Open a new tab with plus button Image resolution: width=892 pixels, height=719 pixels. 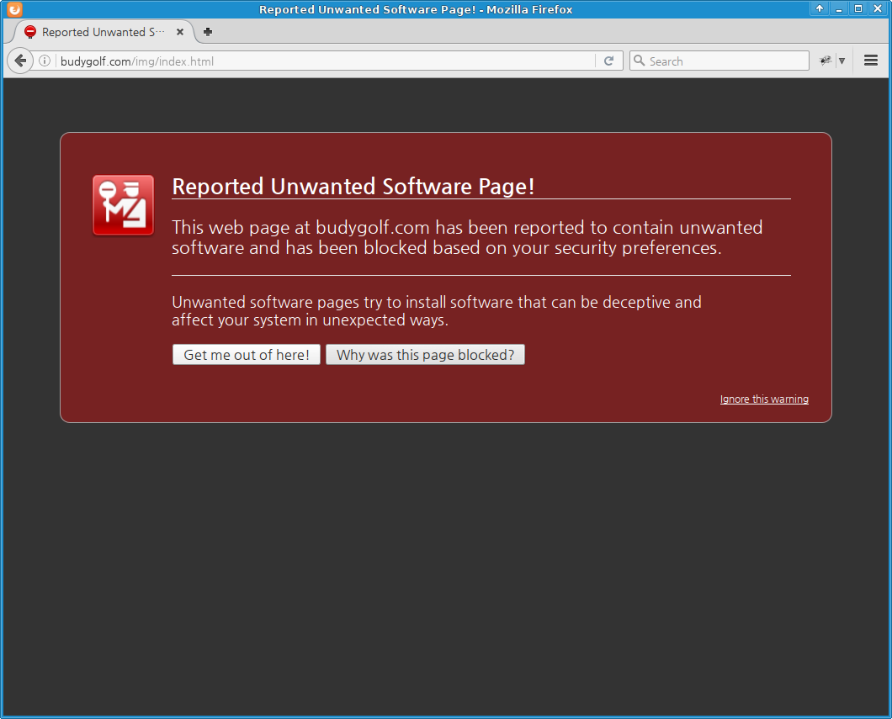coord(208,32)
